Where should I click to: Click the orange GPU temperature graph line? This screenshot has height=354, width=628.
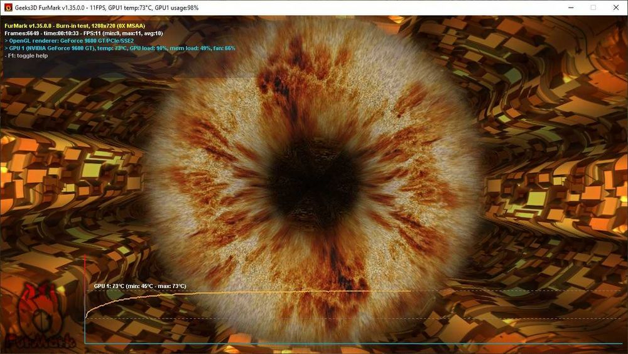(248, 292)
